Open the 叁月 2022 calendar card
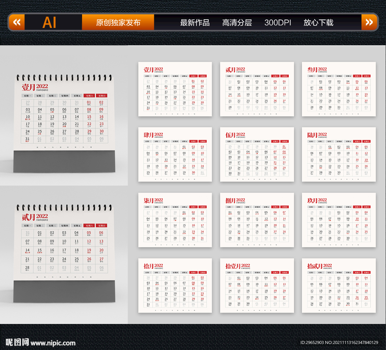386x350 pixels. tap(339, 89)
